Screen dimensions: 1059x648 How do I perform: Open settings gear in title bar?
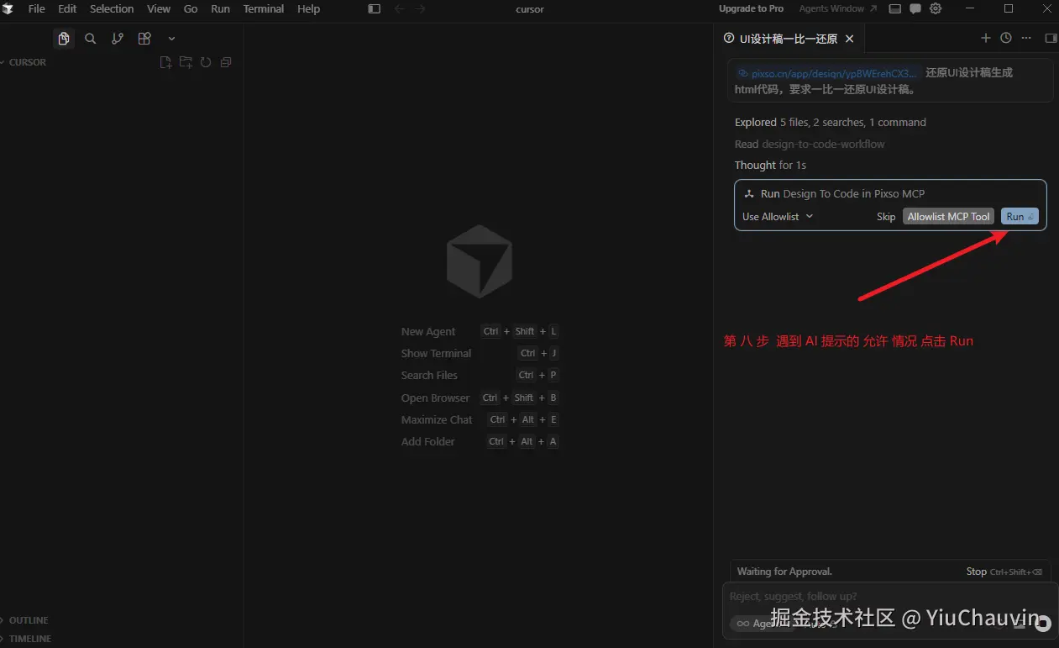(x=936, y=8)
